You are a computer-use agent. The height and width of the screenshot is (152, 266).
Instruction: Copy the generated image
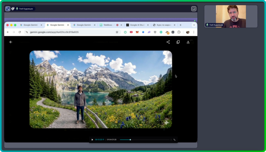click(x=178, y=42)
